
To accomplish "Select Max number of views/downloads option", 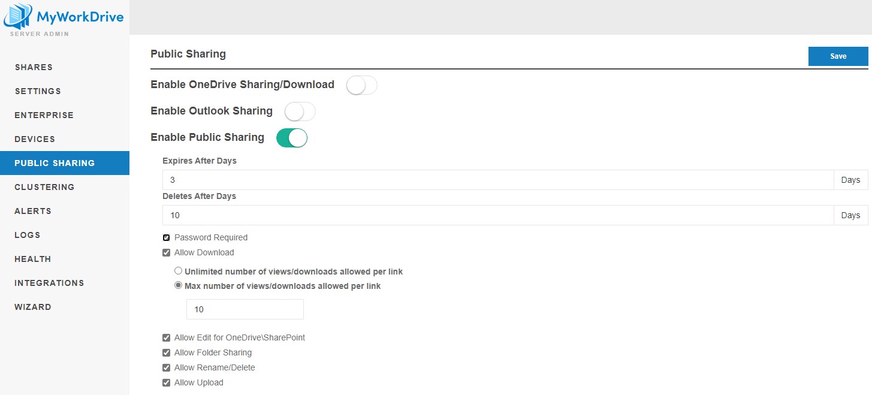I will [x=179, y=286].
